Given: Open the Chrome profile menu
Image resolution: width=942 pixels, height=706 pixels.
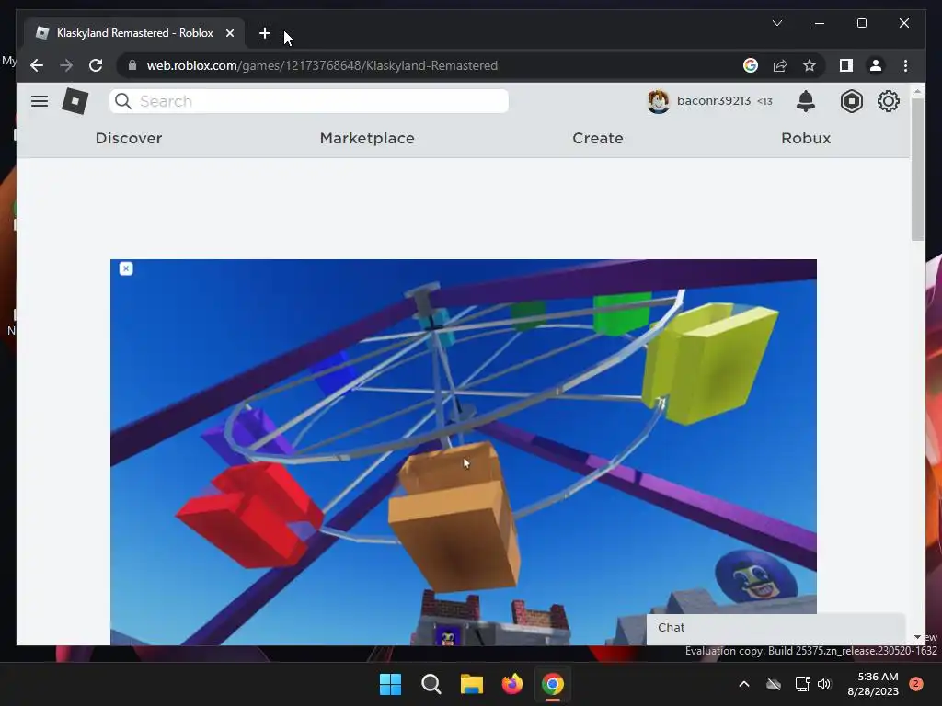Looking at the screenshot, I should tap(876, 65).
